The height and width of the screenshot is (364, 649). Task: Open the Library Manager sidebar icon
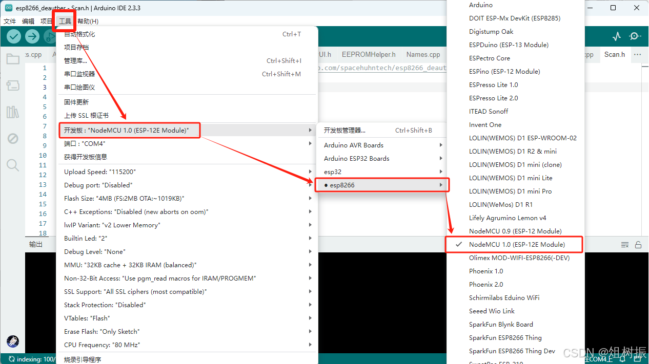click(x=13, y=112)
